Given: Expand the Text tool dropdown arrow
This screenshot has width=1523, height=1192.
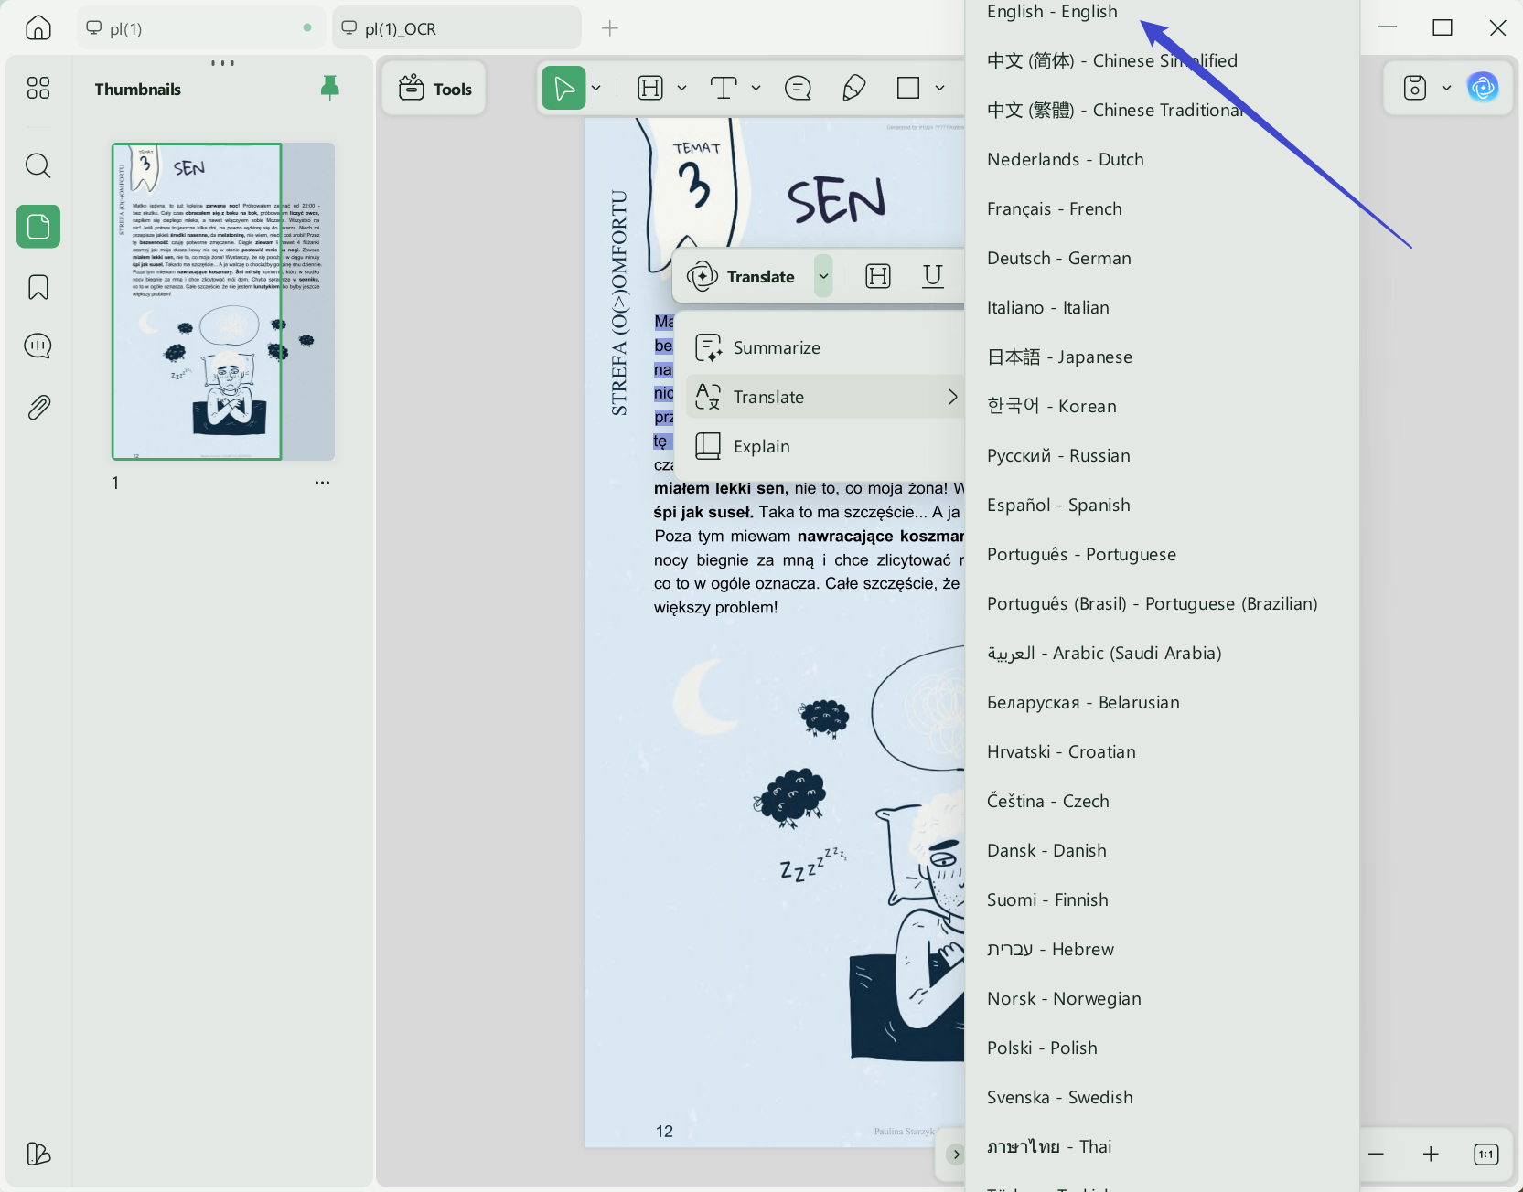Looking at the screenshot, I should pyautogui.click(x=756, y=88).
